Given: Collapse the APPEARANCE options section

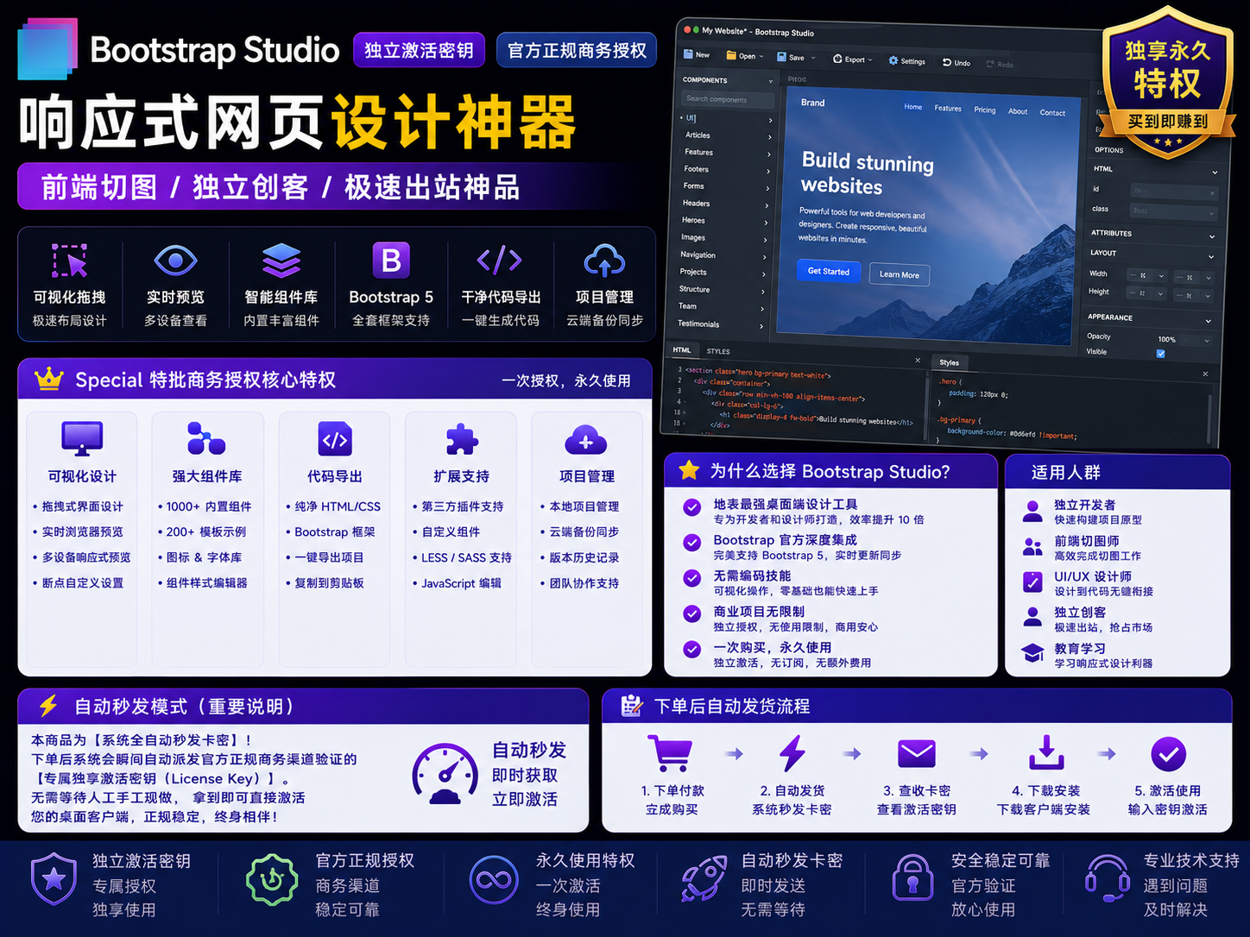Looking at the screenshot, I should click(x=1209, y=320).
